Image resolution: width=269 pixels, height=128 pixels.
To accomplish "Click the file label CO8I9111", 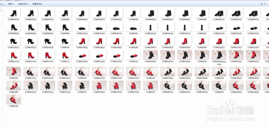I will pos(65,61).
